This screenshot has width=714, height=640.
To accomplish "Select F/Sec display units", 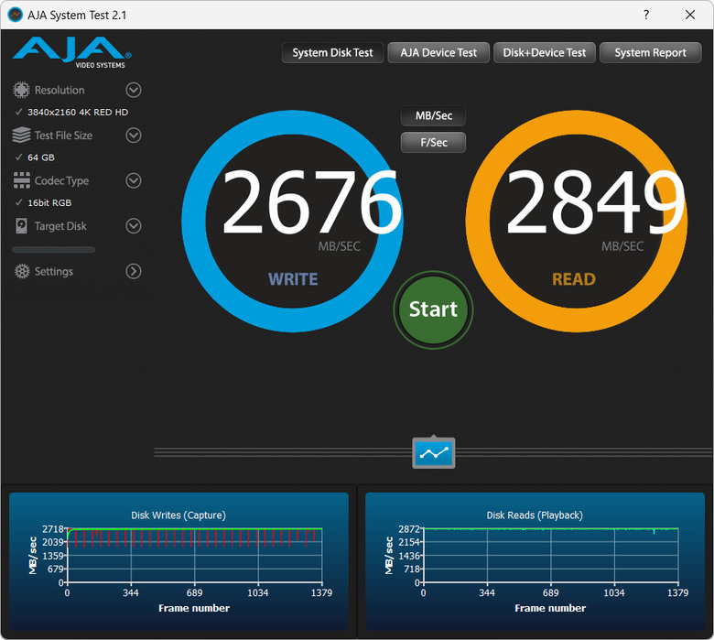I will pos(434,143).
